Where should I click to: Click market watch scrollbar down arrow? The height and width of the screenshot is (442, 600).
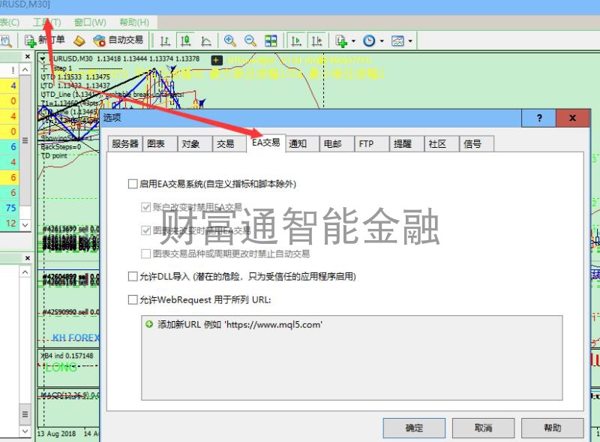25,225
